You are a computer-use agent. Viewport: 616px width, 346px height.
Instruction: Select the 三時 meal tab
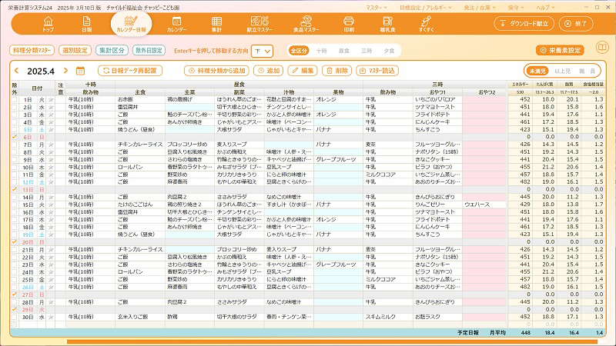tap(367, 51)
